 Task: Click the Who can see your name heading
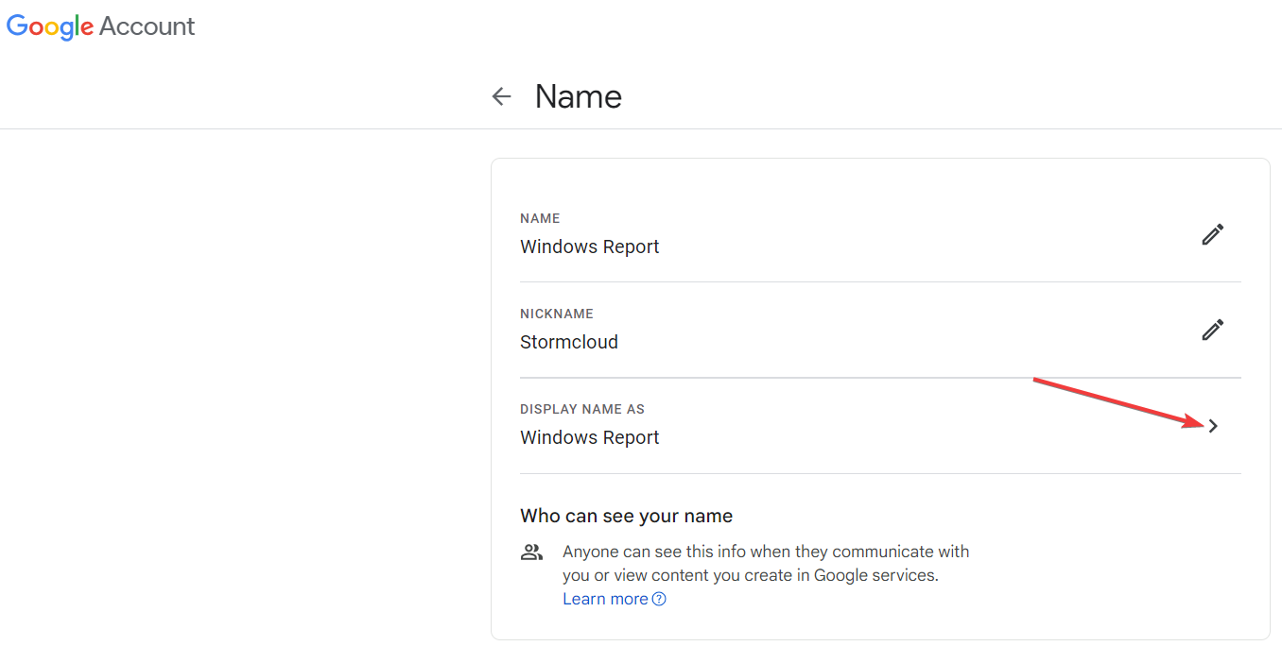(x=626, y=516)
